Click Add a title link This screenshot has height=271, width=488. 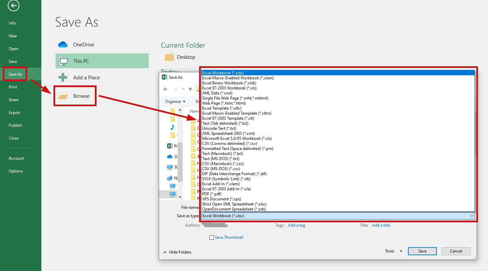381,225
